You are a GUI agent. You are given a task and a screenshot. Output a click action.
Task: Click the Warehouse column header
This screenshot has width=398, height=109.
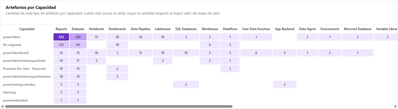coord(210,29)
